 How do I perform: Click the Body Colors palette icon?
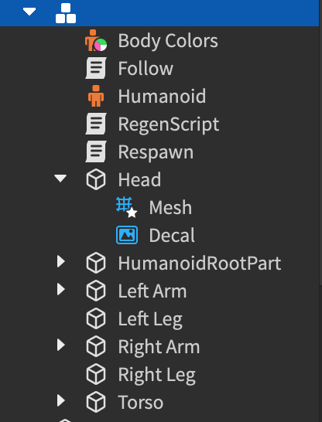coord(96,40)
